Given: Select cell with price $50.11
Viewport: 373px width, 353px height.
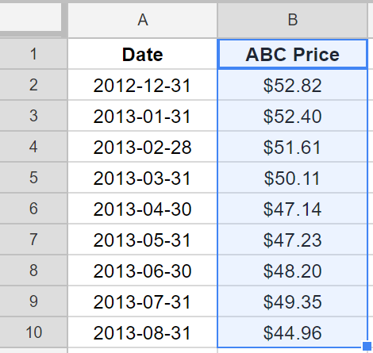Looking at the screenshot, I should [x=292, y=178].
